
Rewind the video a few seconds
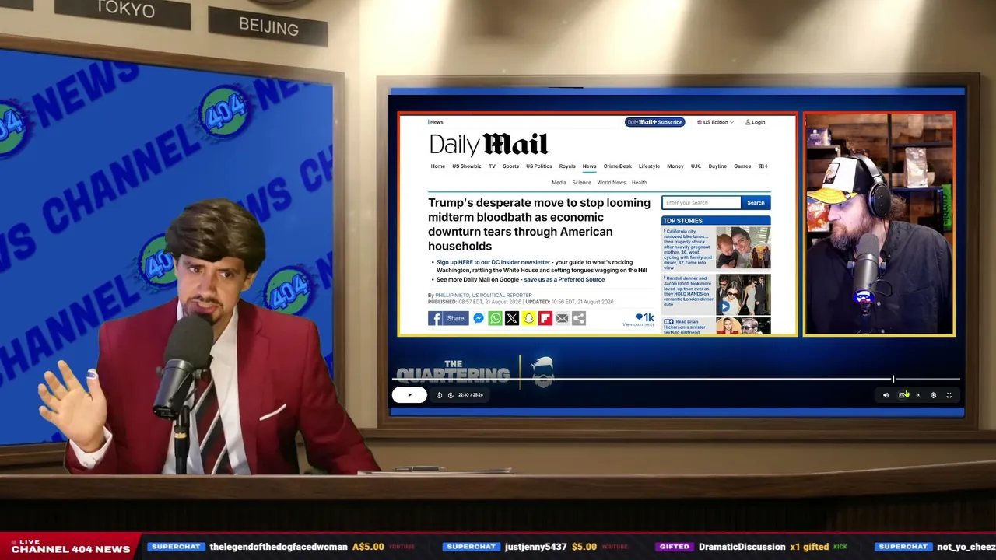[439, 395]
